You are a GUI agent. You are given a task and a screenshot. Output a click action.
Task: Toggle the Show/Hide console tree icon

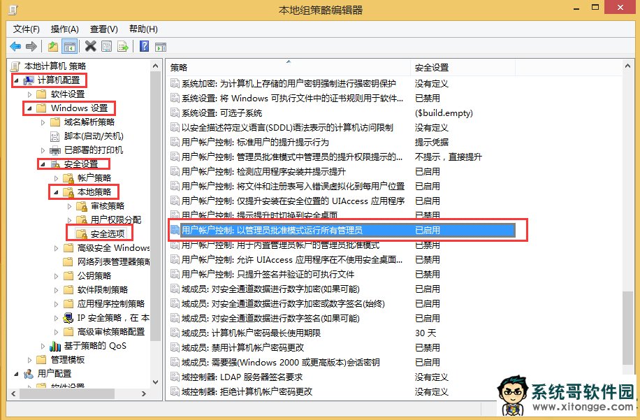(x=69, y=47)
